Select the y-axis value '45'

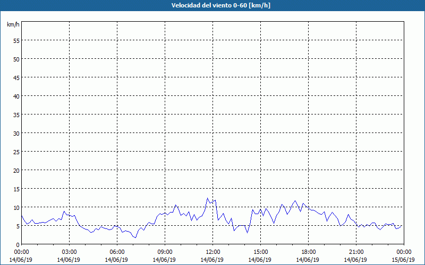point(16,77)
